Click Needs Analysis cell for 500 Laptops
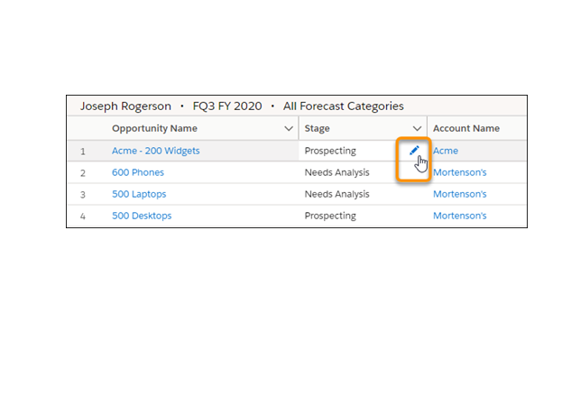 336,194
